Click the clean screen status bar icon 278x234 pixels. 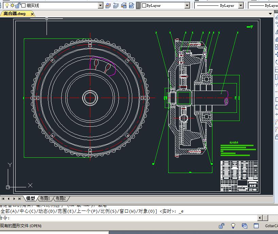pyautogui.click(x=256, y=226)
